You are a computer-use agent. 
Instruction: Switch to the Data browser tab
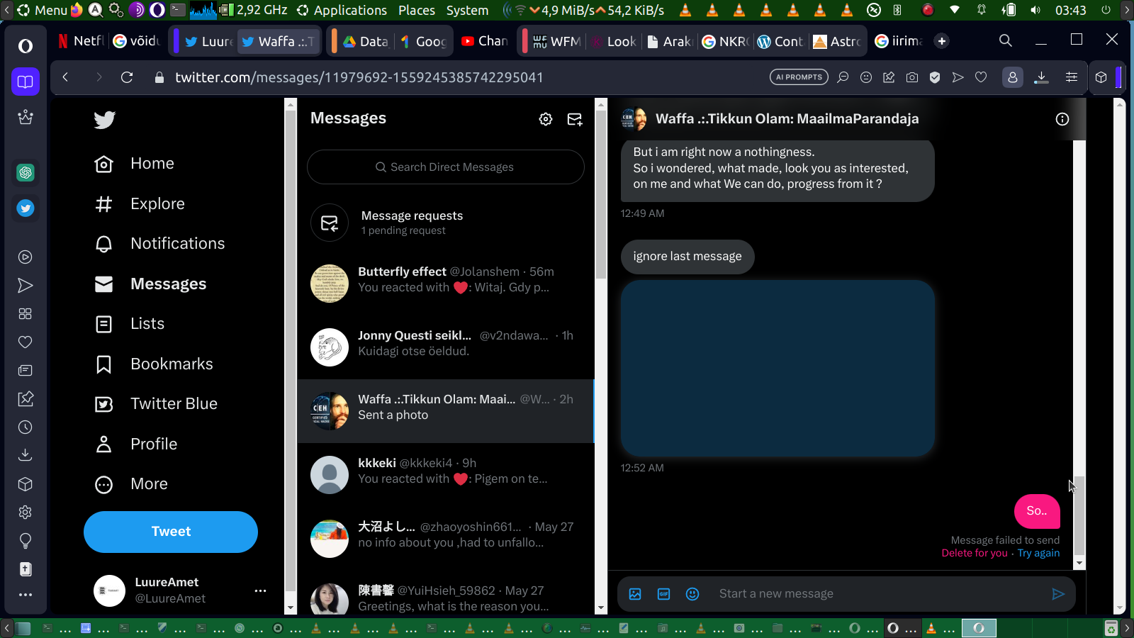[x=365, y=41]
